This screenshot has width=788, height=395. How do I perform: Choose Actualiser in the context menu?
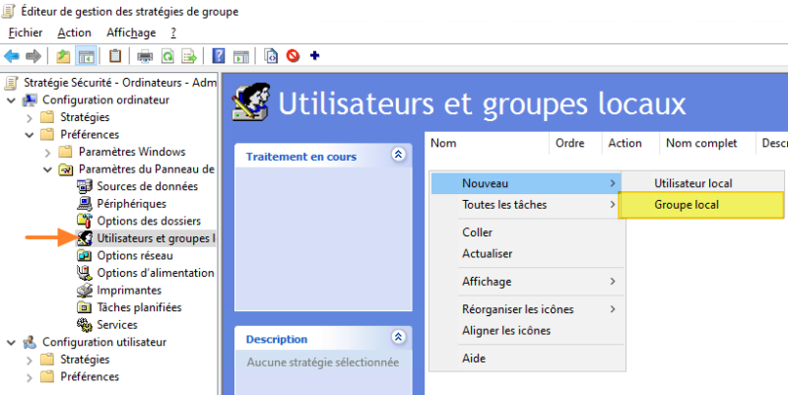526,253
